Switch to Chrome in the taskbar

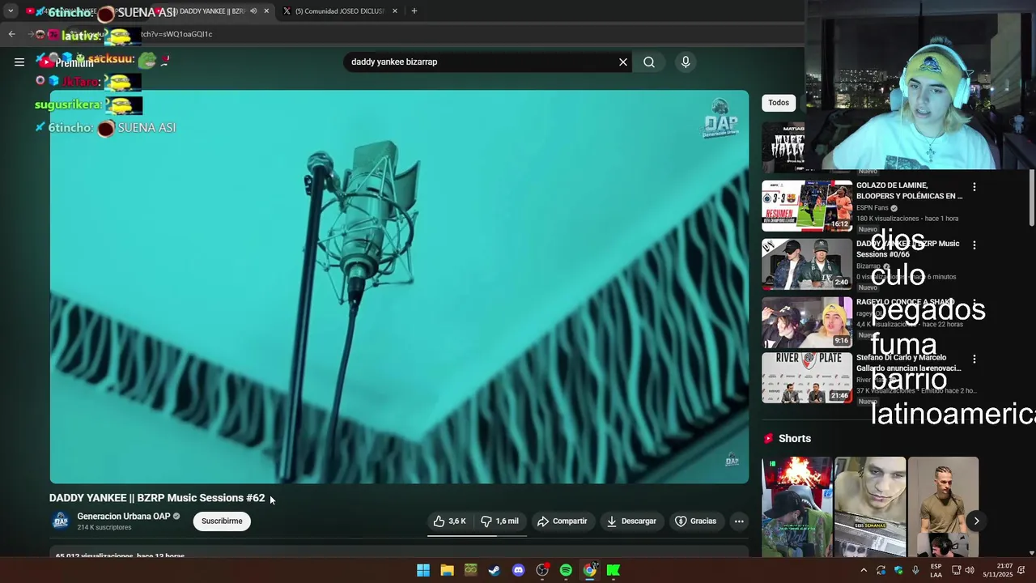click(x=590, y=571)
